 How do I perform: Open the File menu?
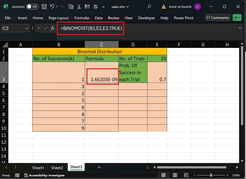8,18
